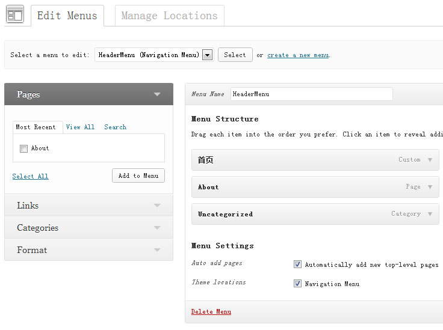Open the 首页 Custom item arrow
This screenshot has width=443, height=330.
[430, 160]
